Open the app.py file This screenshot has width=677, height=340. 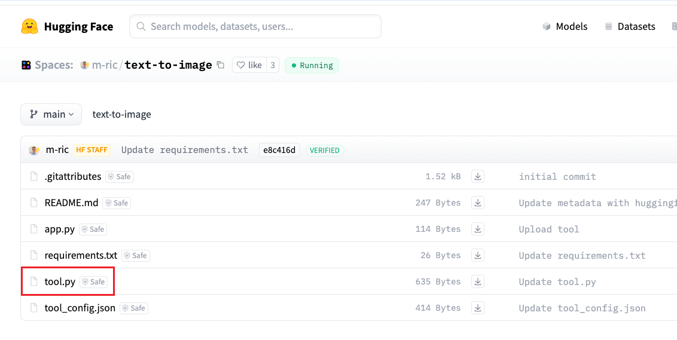click(x=60, y=229)
